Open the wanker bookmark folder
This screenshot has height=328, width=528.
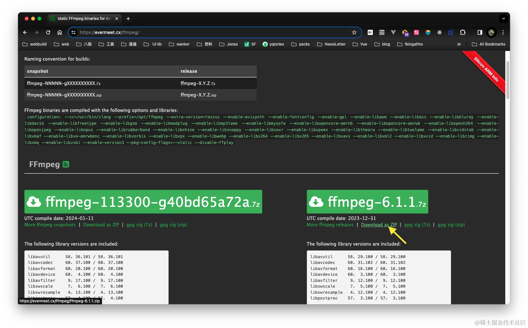179,44
